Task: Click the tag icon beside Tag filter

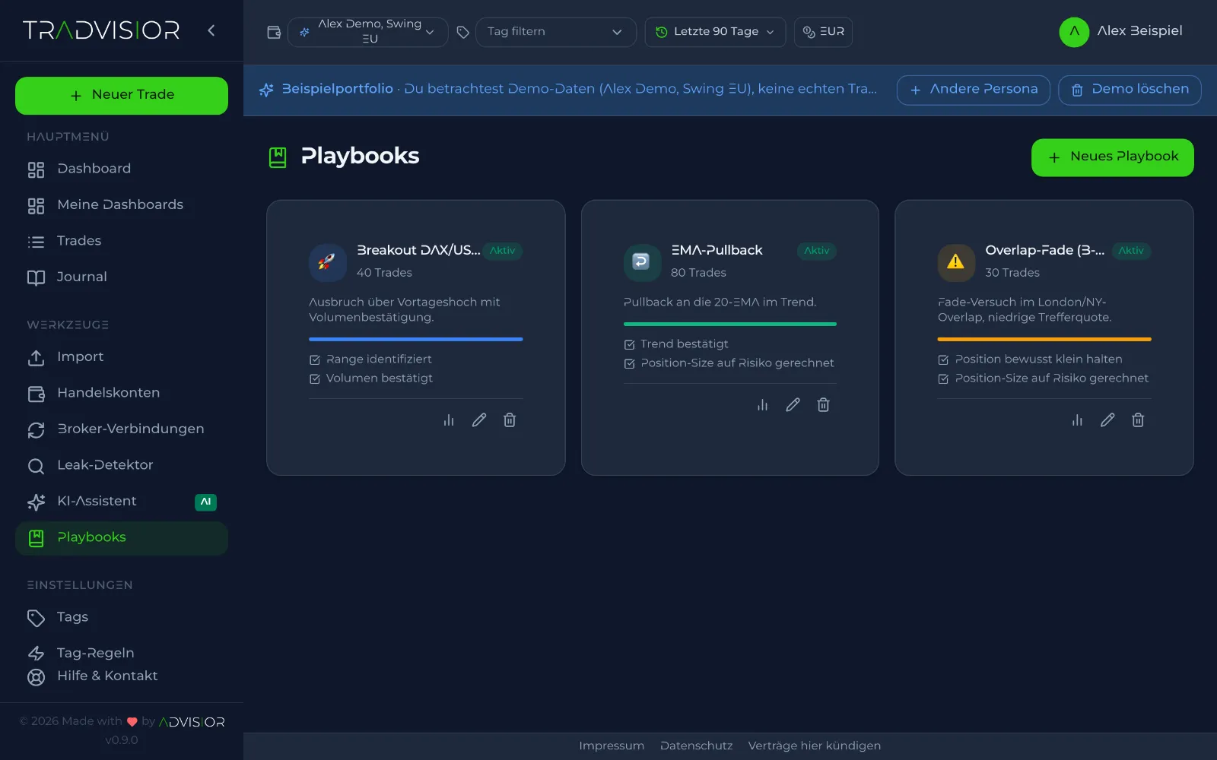Action: click(462, 32)
